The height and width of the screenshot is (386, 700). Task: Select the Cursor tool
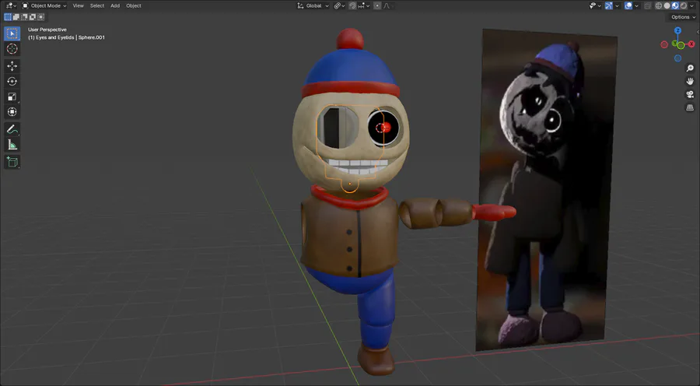[12, 49]
